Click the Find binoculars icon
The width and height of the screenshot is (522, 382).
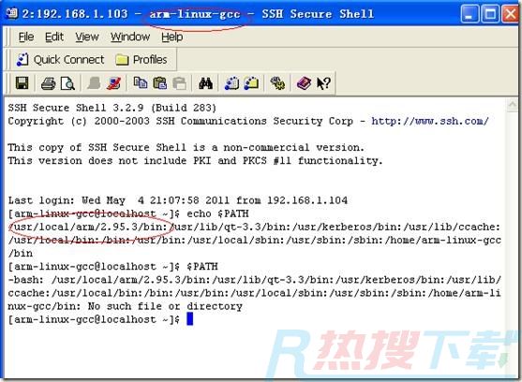click(x=205, y=83)
